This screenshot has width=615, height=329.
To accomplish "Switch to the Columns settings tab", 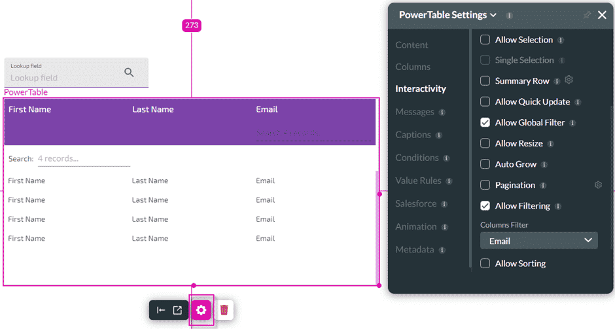I will [x=413, y=67].
